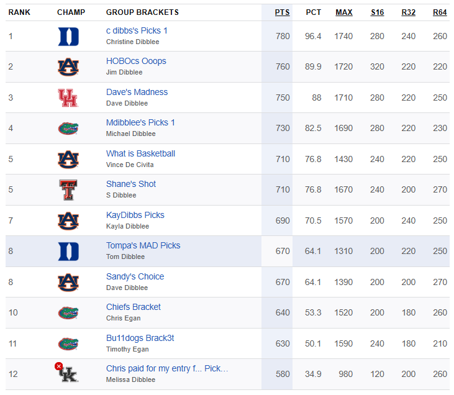Image resolution: width=454 pixels, height=395 pixels.
Task: Open KayDibbs Picks bracket
Action: [135, 215]
